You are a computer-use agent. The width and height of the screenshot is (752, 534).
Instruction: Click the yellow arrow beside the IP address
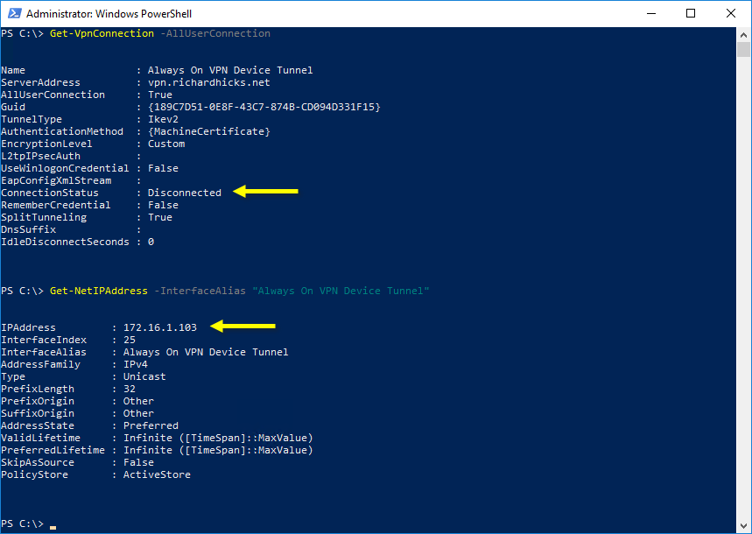(x=242, y=327)
